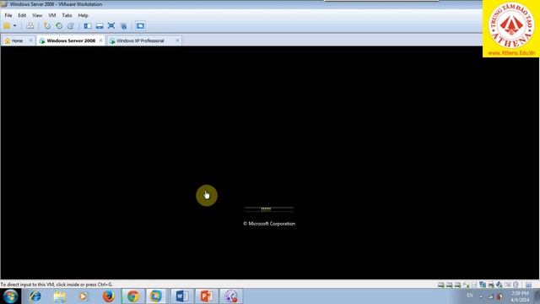The width and height of the screenshot is (540, 304).
Task: Revert the VM to its snapshot
Action: [x=59, y=26]
